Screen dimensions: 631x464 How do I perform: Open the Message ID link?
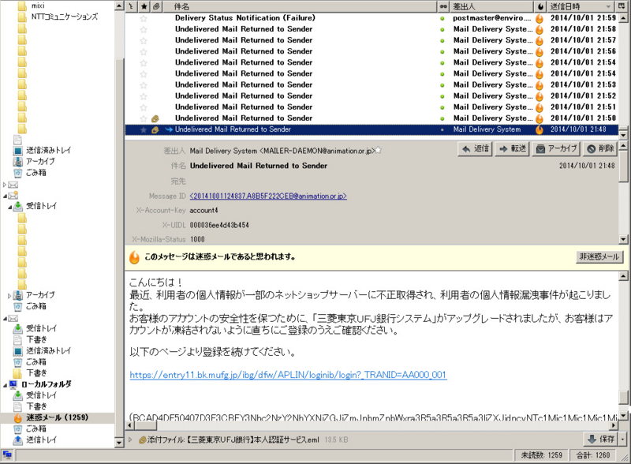coord(268,196)
